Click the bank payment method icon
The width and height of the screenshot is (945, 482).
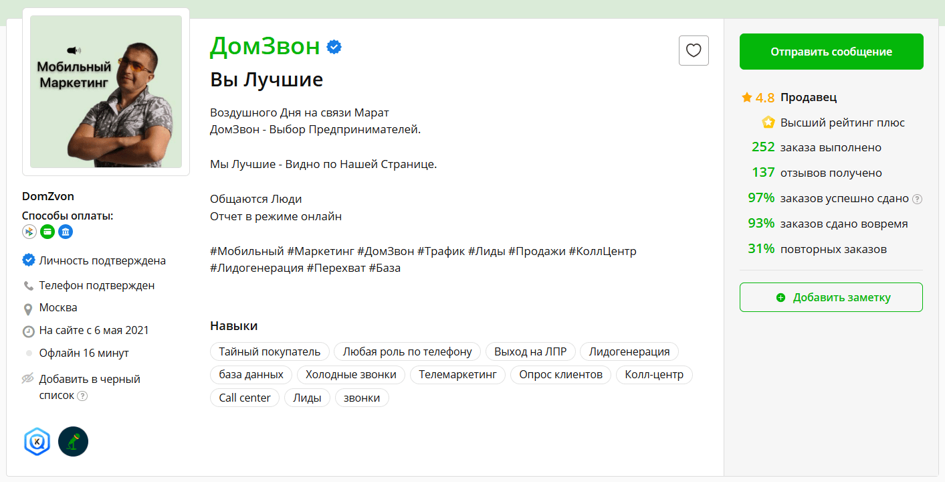[x=66, y=232]
